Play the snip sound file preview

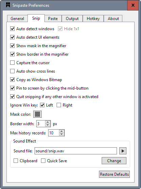(123, 151)
